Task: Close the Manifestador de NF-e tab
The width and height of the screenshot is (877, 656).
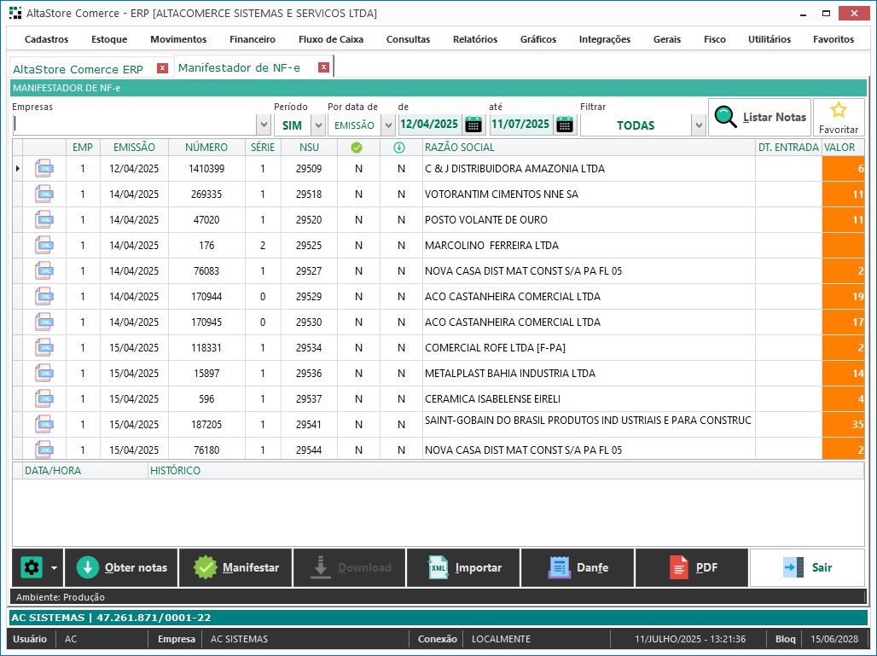Action: pos(323,67)
